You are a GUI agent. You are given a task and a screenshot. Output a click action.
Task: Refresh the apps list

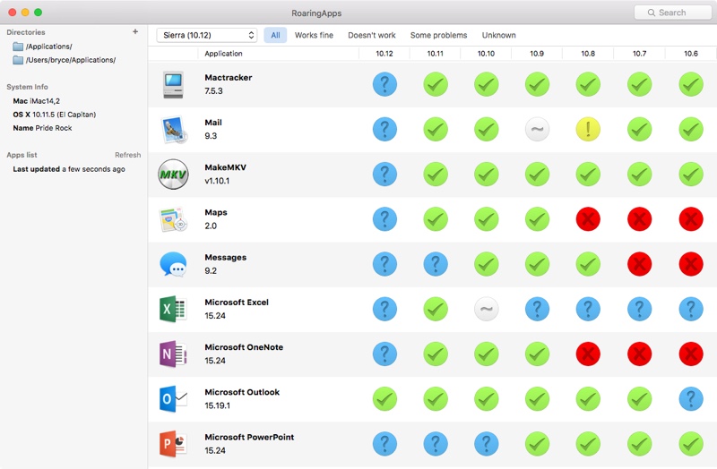(127, 155)
